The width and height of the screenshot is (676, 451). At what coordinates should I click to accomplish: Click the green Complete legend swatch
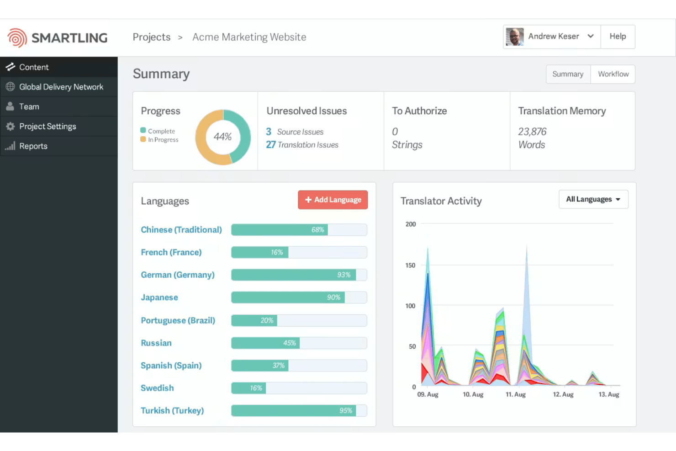pos(143,130)
